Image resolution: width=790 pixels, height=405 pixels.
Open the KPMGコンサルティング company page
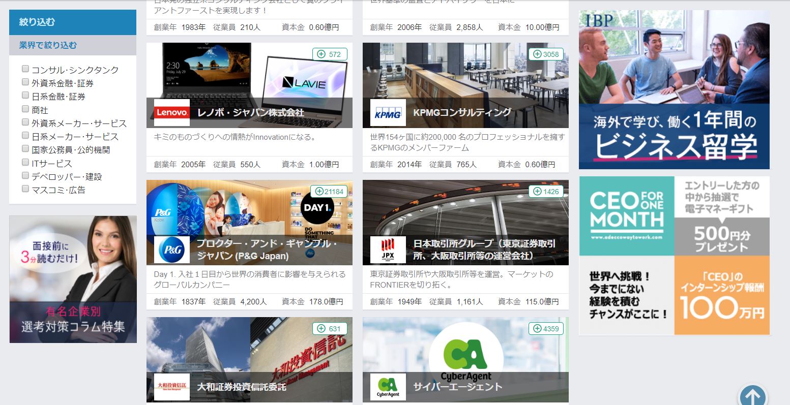tap(462, 113)
